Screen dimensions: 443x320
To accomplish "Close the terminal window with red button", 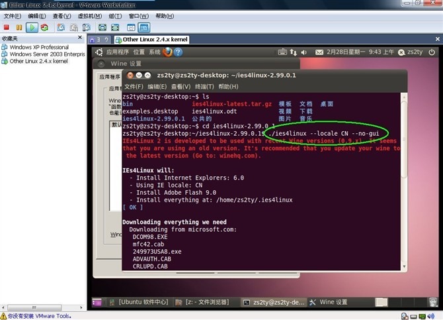I will pyautogui.click(x=130, y=76).
